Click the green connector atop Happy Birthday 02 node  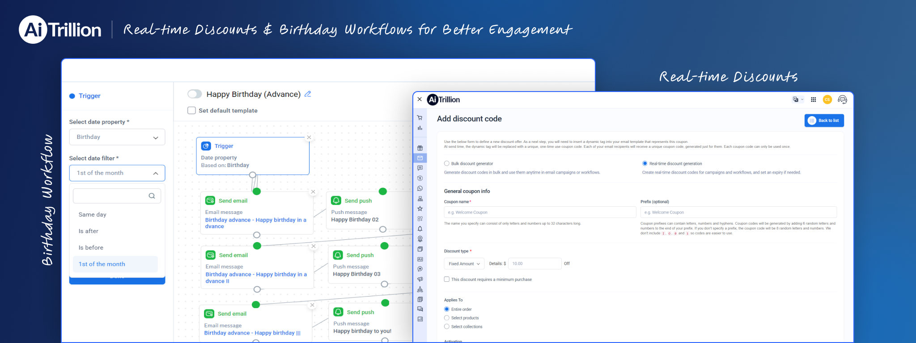pyautogui.click(x=383, y=191)
